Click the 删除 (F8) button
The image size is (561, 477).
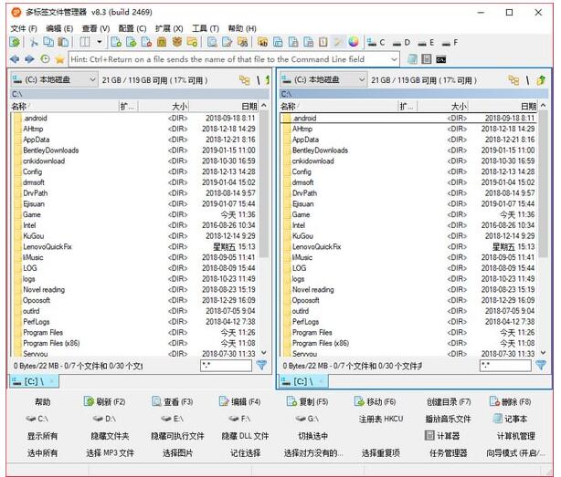[x=510, y=401]
